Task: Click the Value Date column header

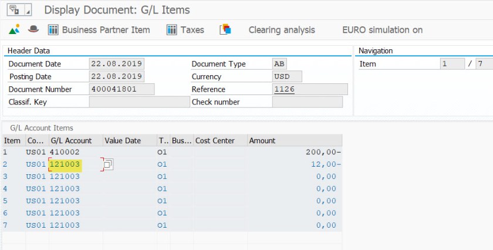Action: [123, 141]
